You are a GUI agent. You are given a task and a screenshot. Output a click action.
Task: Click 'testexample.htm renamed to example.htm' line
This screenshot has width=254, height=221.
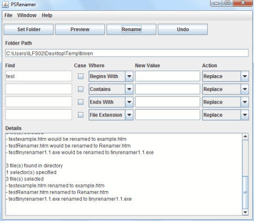coord(55,185)
